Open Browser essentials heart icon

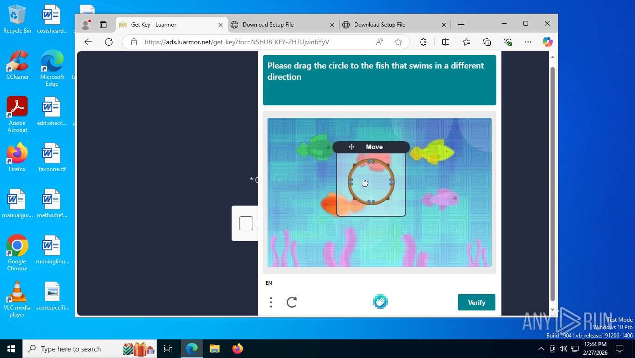click(508, 42)
